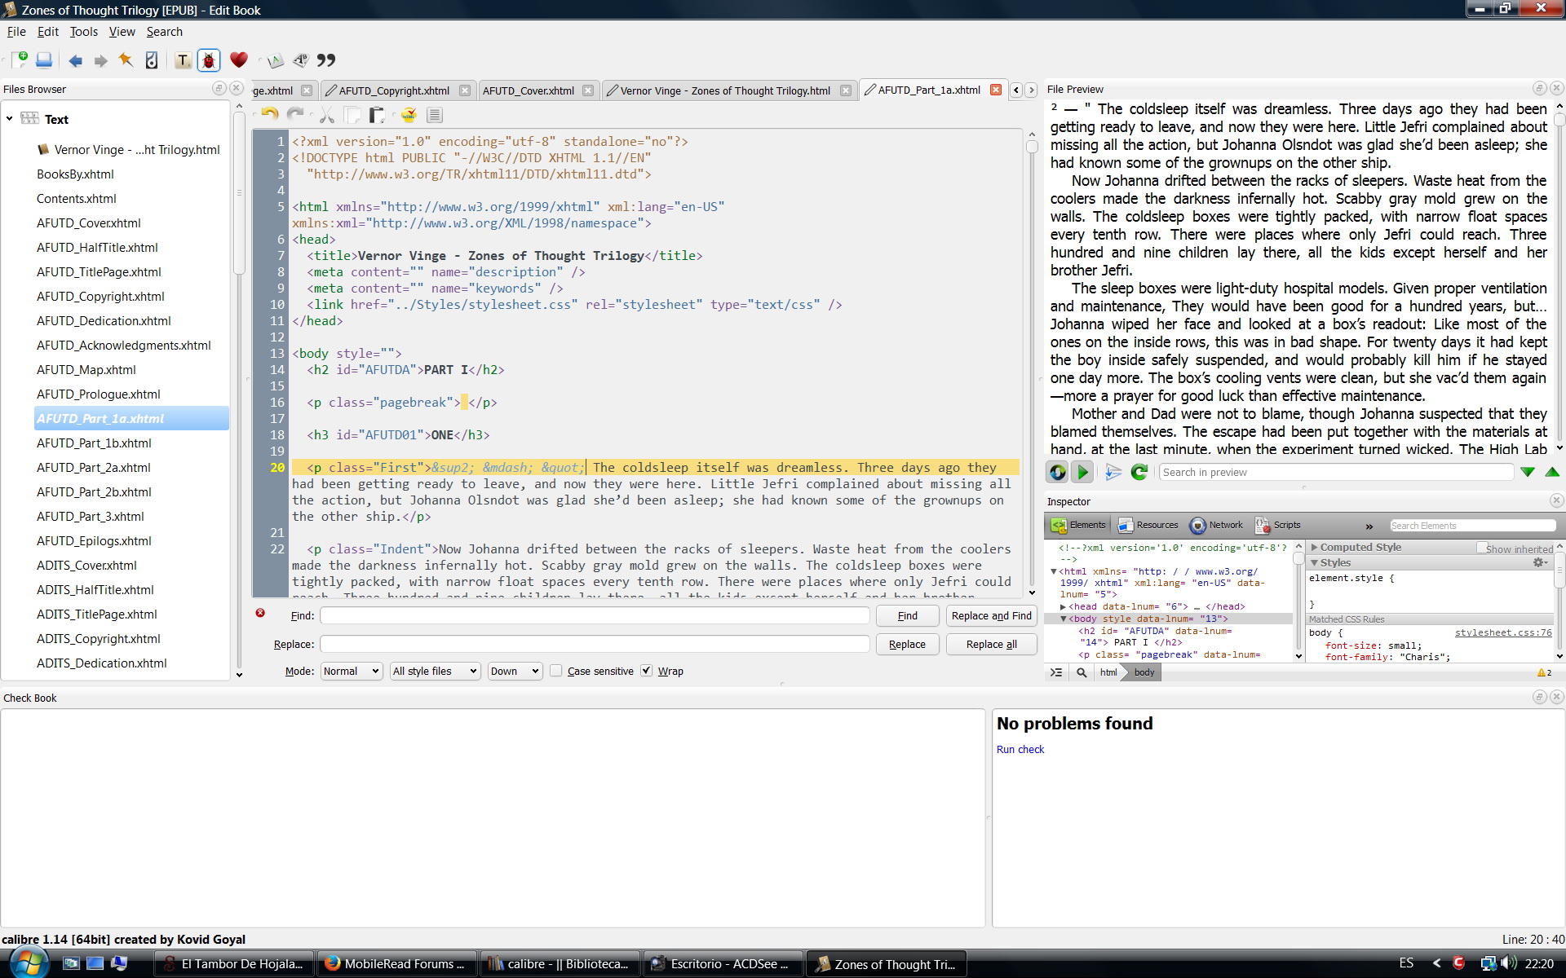Click the red heart donate icon
The height and width of the screenshot is (978, 1566).
(x=238, y=60)
